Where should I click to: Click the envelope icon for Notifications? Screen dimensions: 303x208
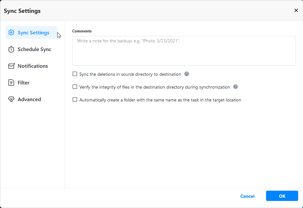pos(11,66)
